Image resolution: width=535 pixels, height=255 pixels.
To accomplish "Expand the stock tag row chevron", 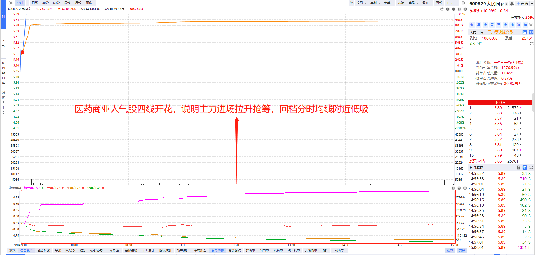I will 531,25.
